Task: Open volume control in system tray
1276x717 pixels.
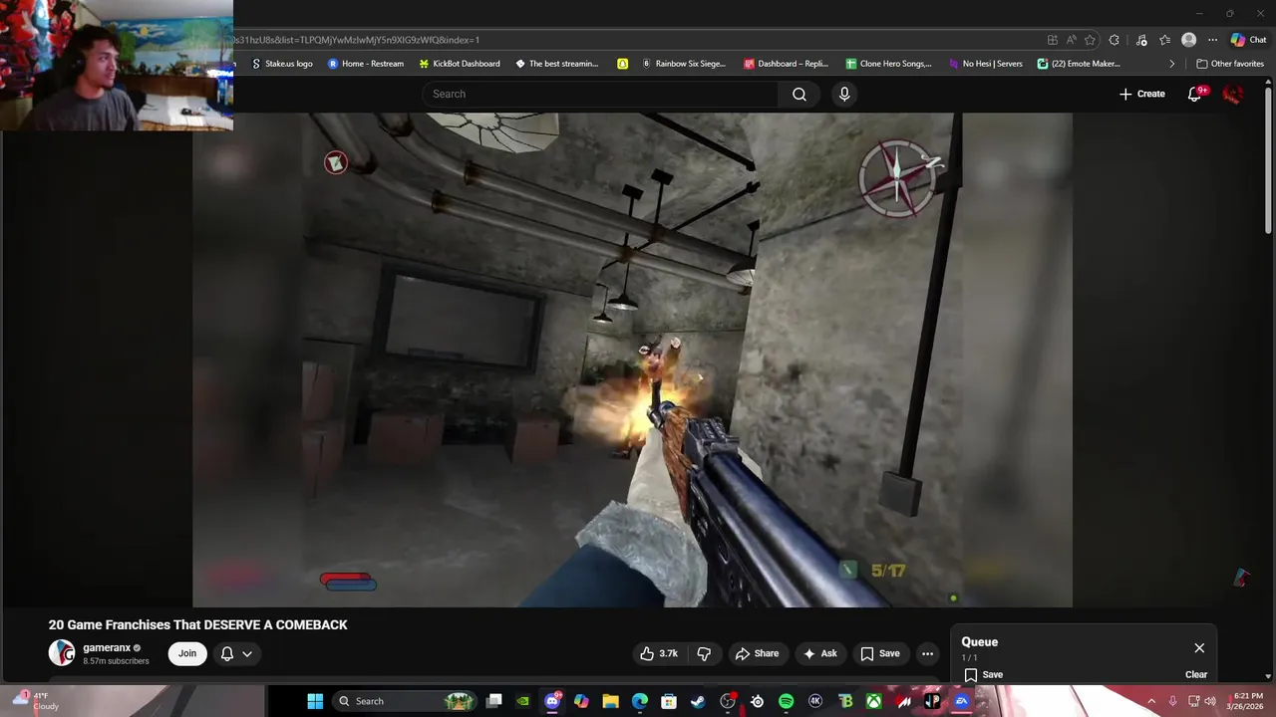Action: [x=1210, y=701]
